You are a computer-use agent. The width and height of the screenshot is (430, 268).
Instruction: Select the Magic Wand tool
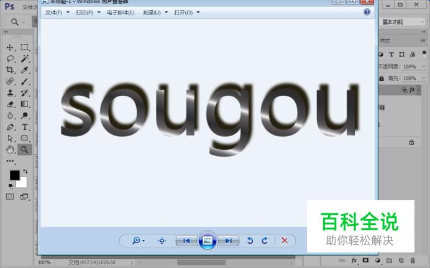24,58
